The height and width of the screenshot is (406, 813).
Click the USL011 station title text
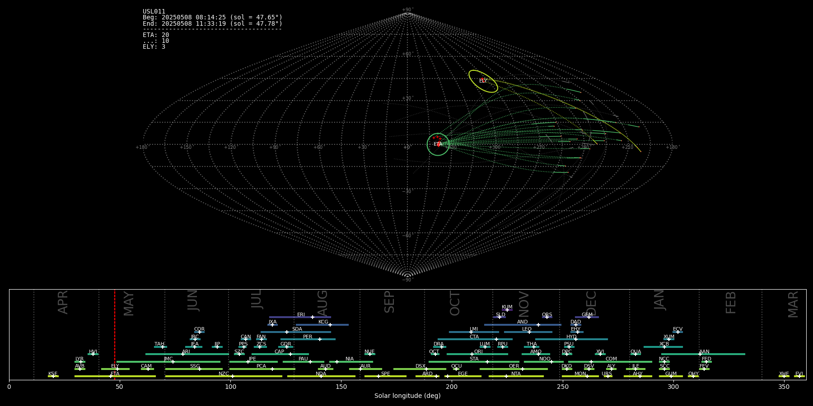click(x=154, y=12)
